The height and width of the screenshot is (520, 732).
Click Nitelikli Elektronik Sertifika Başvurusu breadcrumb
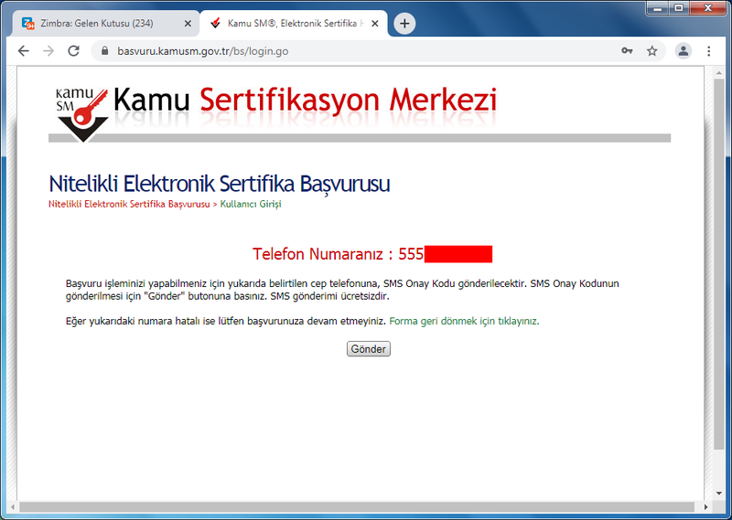128,204
